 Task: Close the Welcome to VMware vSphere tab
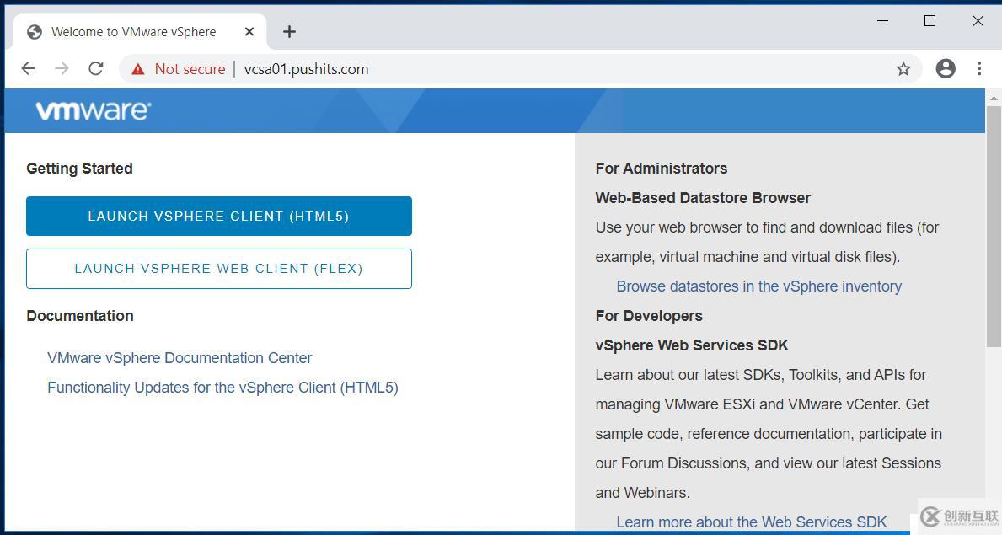point(249,31)
